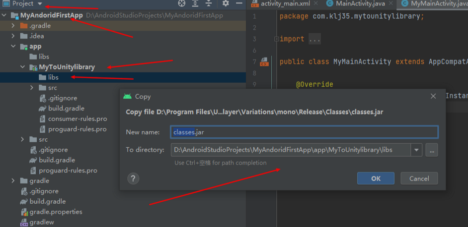Collapse the app module

point(13,47)
